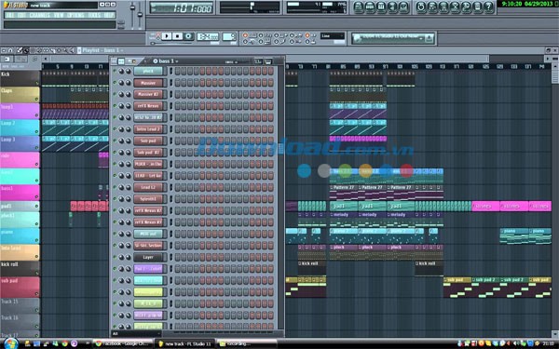Toggle the Playlist snap magnet icon
The height and width of the screenshot is (349, 559).
(10, 50)
